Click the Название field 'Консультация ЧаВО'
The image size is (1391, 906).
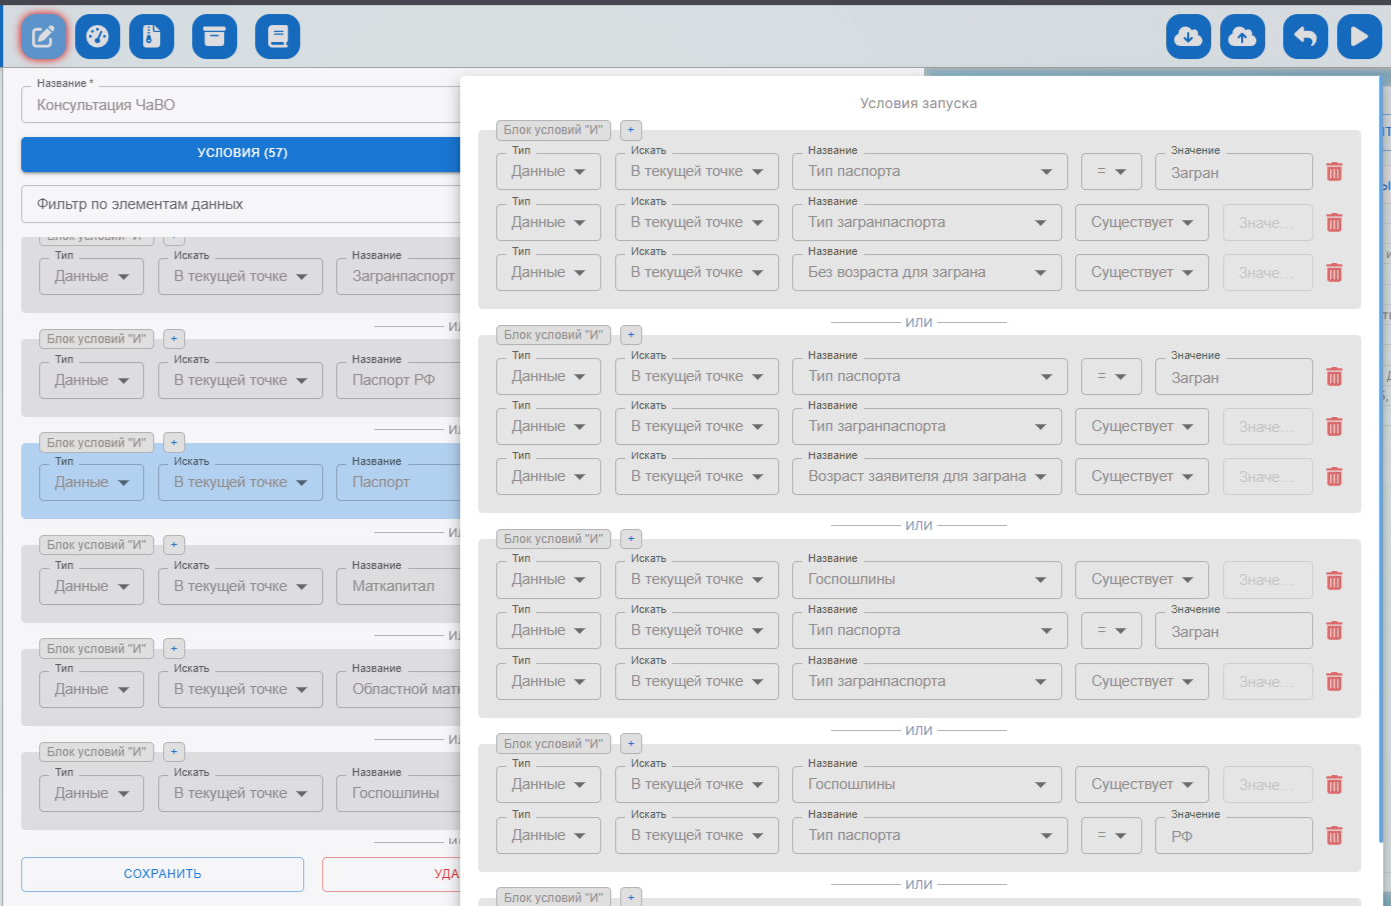click(x=240, y=105)
